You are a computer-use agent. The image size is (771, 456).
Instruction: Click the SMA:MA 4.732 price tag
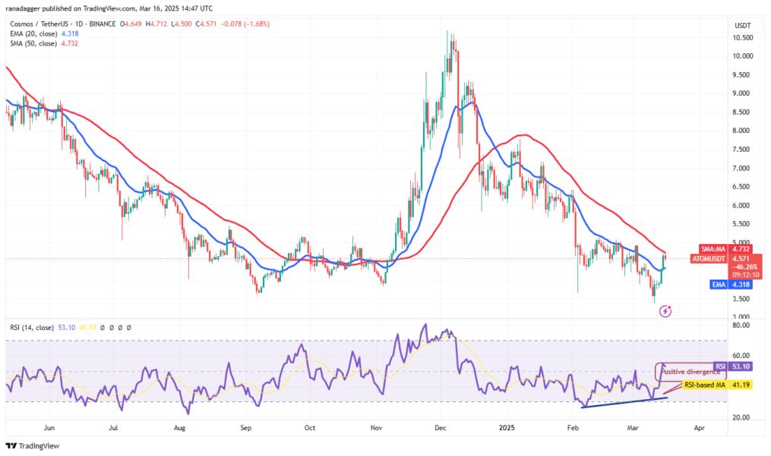click(725, 249)
